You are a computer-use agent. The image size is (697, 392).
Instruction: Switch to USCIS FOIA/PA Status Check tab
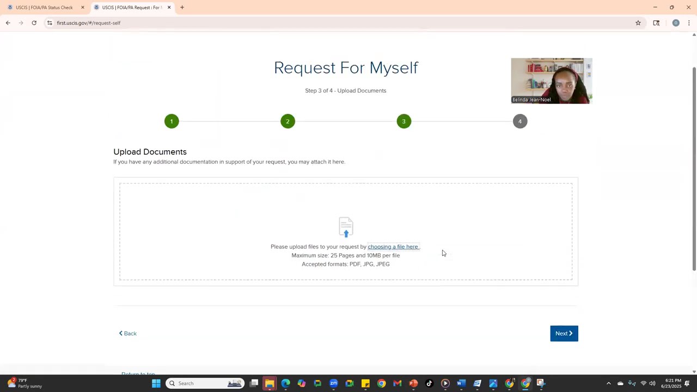click(44, 8)
